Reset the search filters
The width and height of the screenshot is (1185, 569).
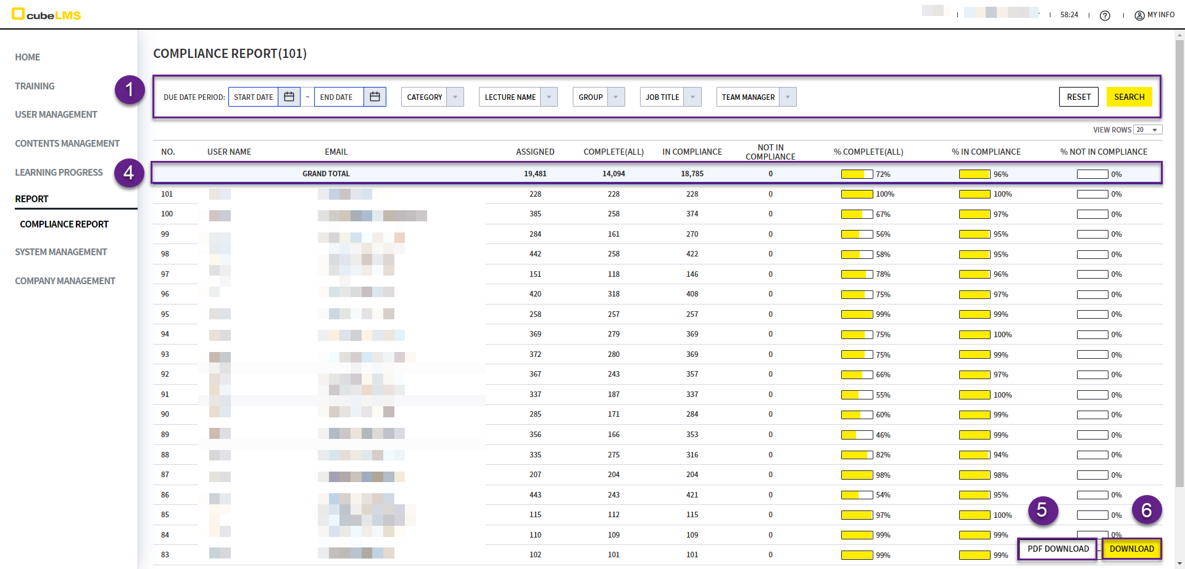point(1078,97)
